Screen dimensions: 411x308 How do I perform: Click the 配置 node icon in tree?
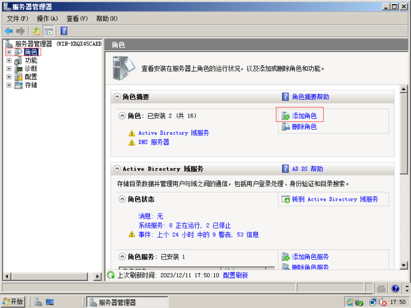coord(19,77)
